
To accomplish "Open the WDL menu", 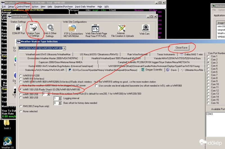I will (x=107, y=6).
